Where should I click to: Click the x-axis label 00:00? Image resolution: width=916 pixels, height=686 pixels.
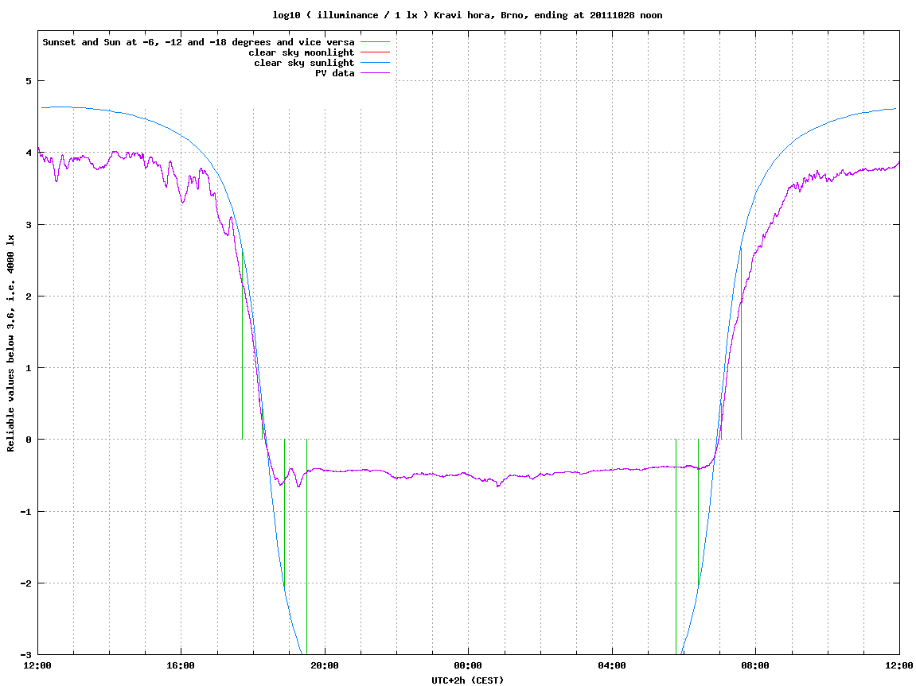coord(469,665)
